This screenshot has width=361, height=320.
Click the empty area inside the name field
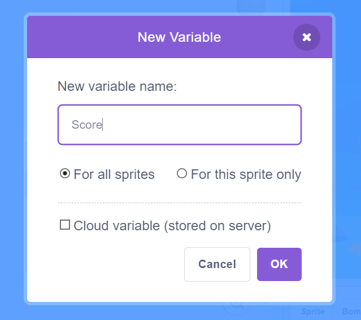pyautogui.click(x=202, y=125)
